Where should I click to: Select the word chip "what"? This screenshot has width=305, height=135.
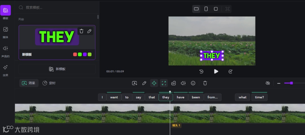243,97
